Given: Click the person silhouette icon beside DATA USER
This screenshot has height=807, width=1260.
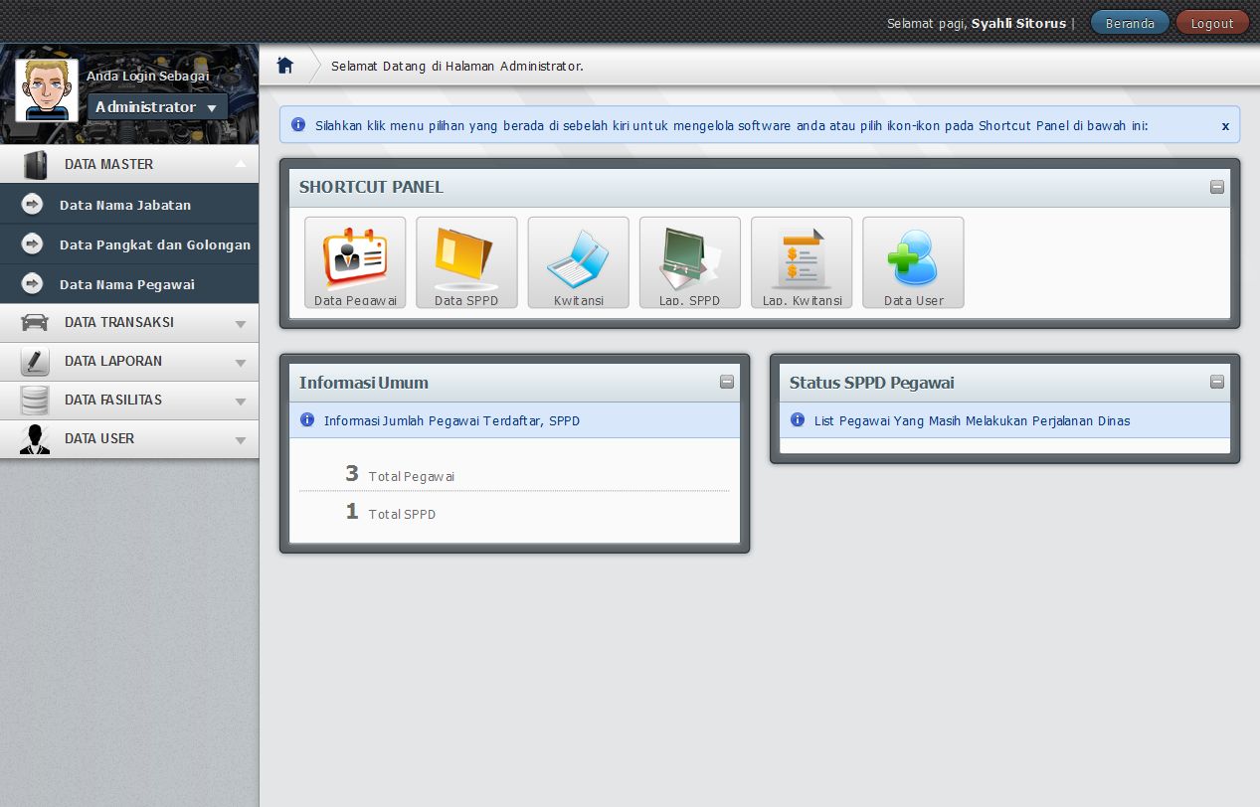Looking at the screenshot, I should pyautogui.click(x=35, y=439).
